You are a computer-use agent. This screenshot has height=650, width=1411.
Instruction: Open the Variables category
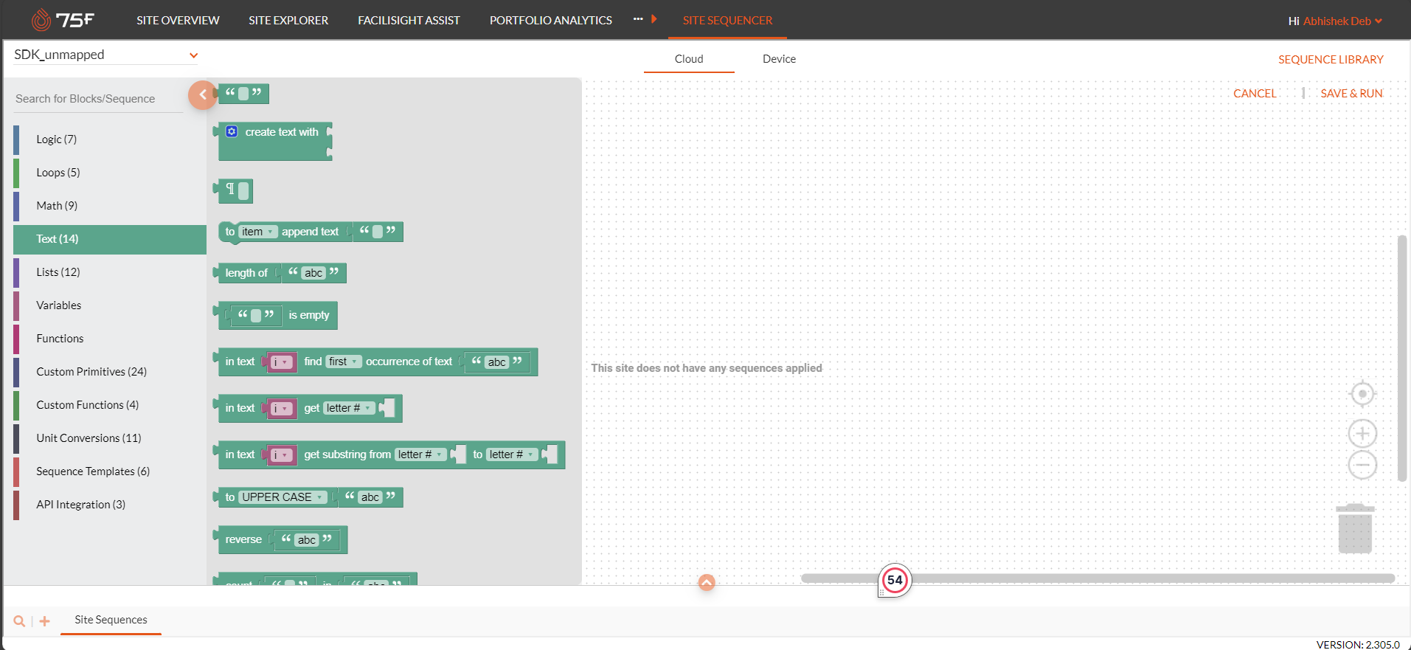(110, 305)
